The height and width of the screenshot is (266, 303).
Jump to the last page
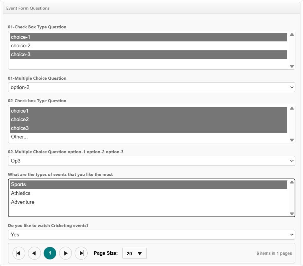pos(81,253)
